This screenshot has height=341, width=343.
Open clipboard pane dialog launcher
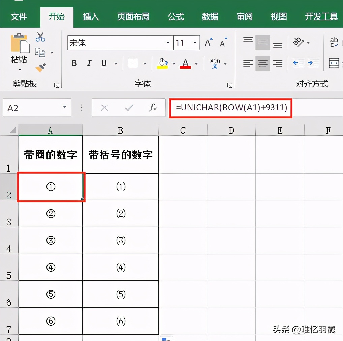[x=57, y=85]
